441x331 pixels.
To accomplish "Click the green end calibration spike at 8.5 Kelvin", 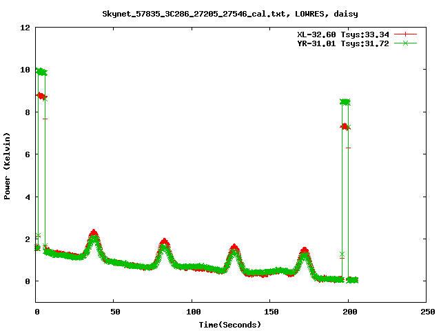I will [345, 102].
